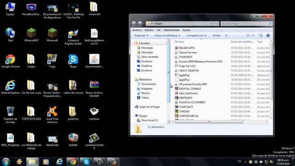Select the Google Chrome desktop shortcut
This screenshot has height=166, width=295.
pyautogui.click(x=10, y=61)
